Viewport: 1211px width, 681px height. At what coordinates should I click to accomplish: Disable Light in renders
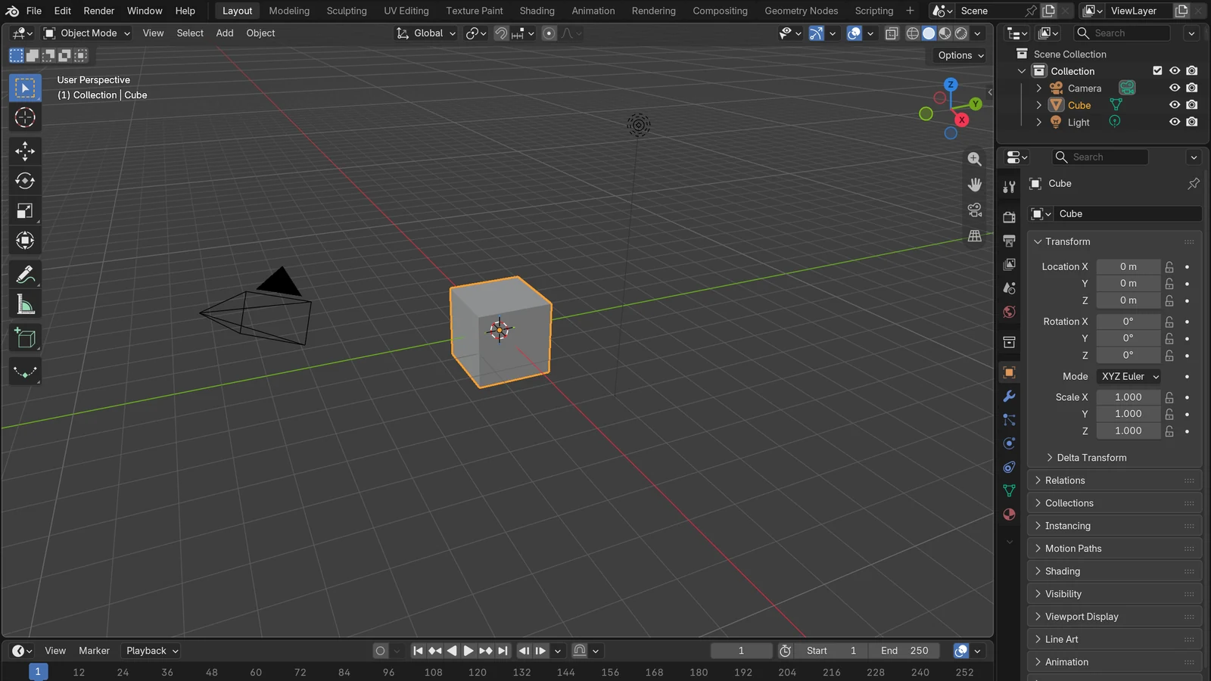pyautogui.click(x=1192, y=122)
